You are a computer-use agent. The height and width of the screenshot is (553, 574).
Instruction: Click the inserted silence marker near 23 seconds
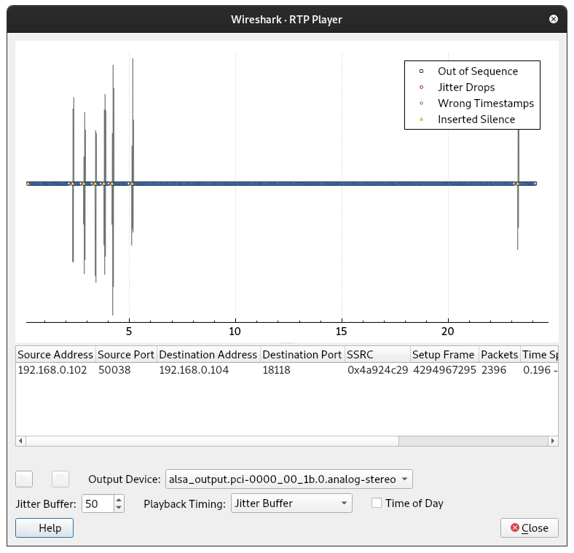point(517,183)
